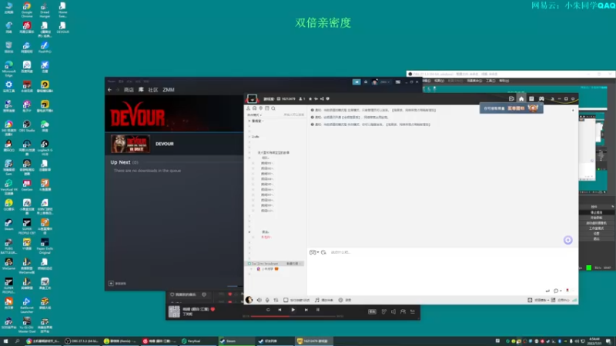The width and height of the screenshot is (616, 346).
Task: Open Paper Dolls Original desktop shortcut
Action: pos(45,246)
